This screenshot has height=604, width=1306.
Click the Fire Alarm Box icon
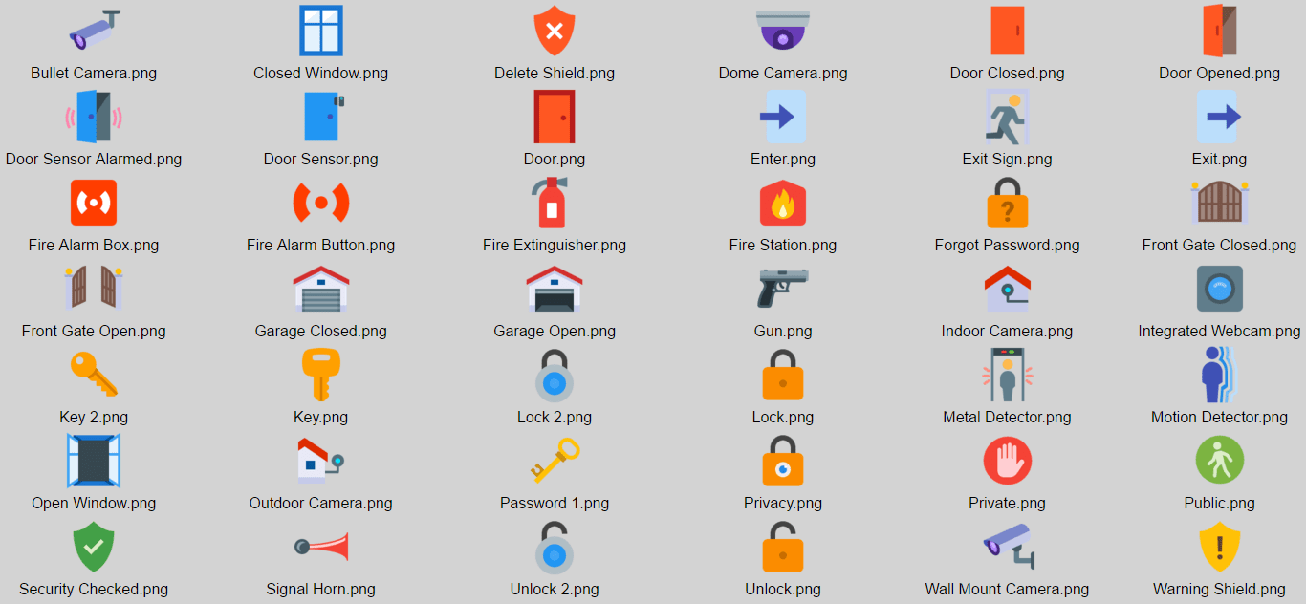pos(94,203)
